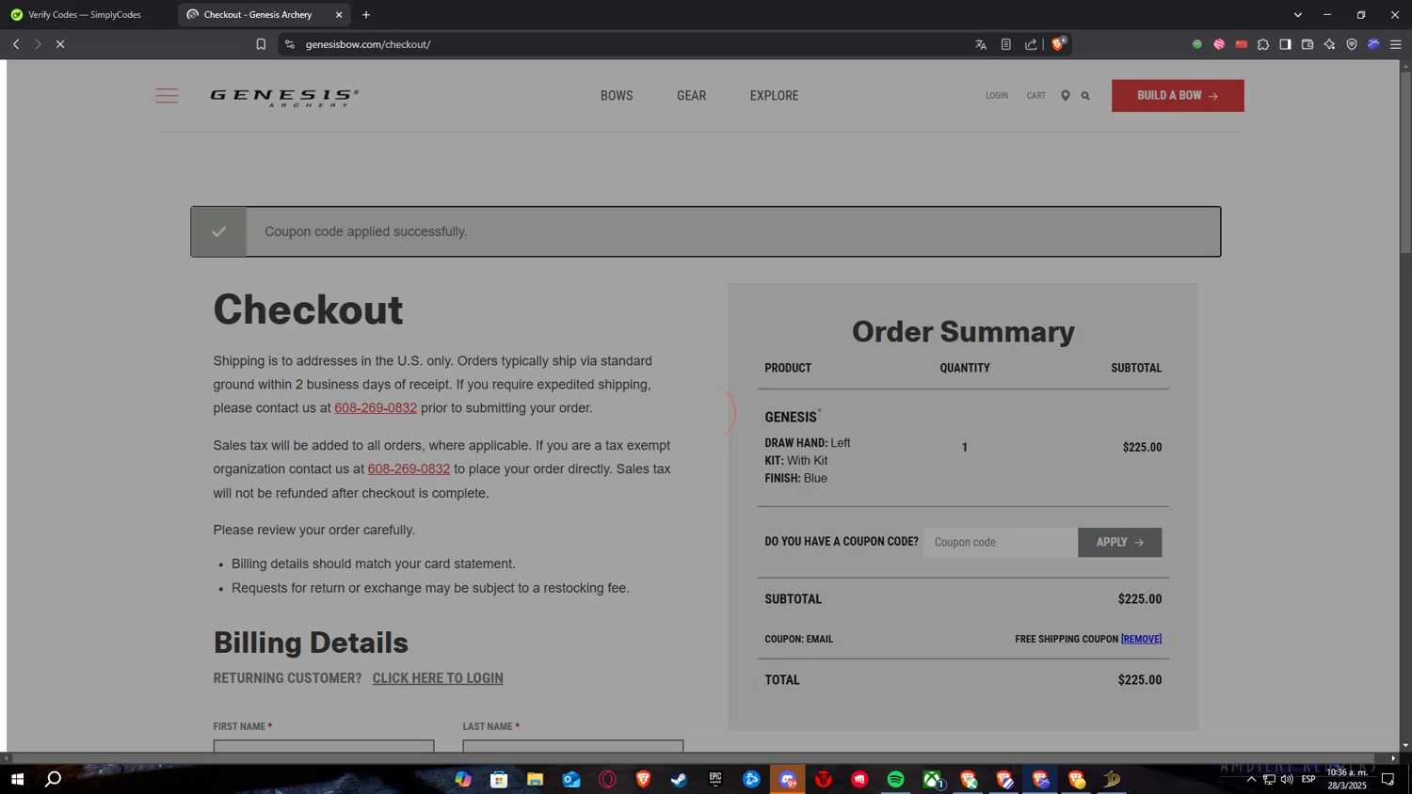
Task: Show hidden system tray icons
Action: [1251, 779]
